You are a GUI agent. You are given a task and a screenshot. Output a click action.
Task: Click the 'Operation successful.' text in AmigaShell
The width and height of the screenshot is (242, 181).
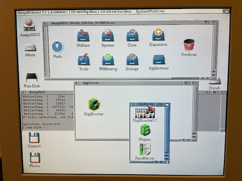42,124
